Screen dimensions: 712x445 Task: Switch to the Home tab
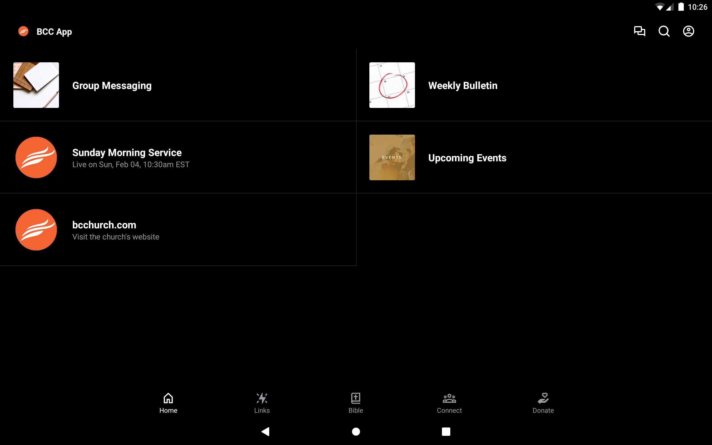(x=168, y=403)
